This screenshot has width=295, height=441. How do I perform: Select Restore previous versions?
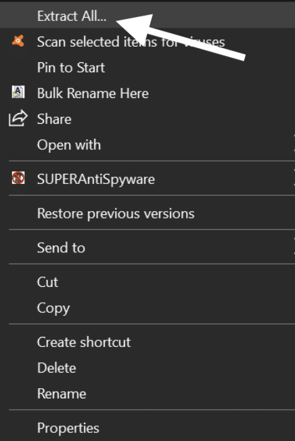[x=116, y=214]
